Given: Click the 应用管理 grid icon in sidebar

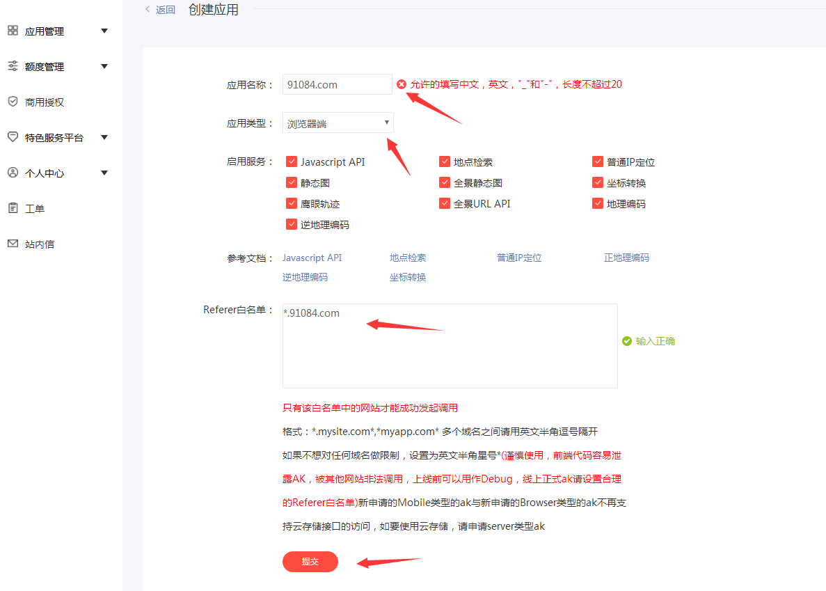Looking at the screenshot, I should [x=13, y=31].
